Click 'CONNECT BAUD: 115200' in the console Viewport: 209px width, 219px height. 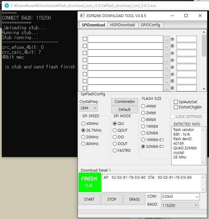pyautogui.click(x=26, y=18)
